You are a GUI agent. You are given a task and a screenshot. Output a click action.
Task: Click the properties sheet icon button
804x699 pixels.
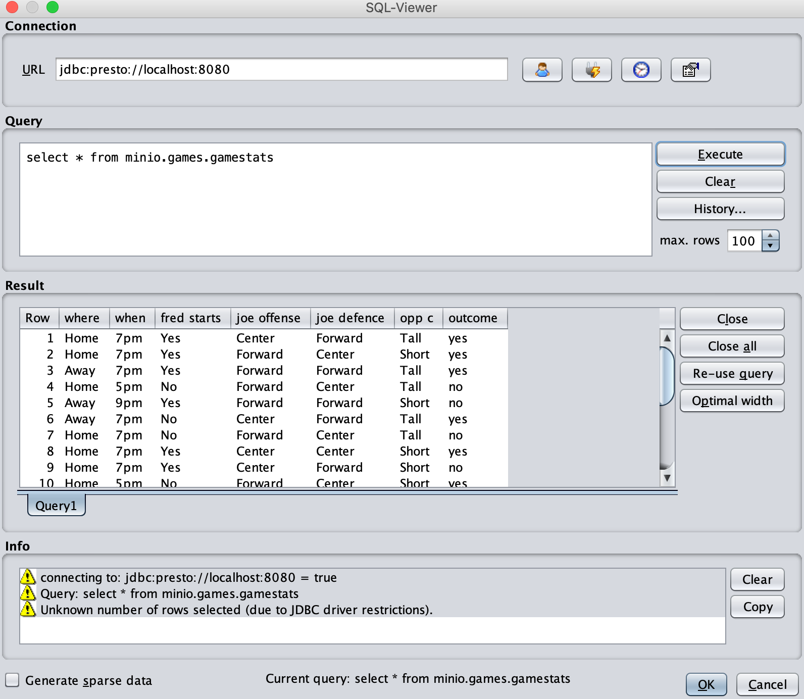point(690,70)
